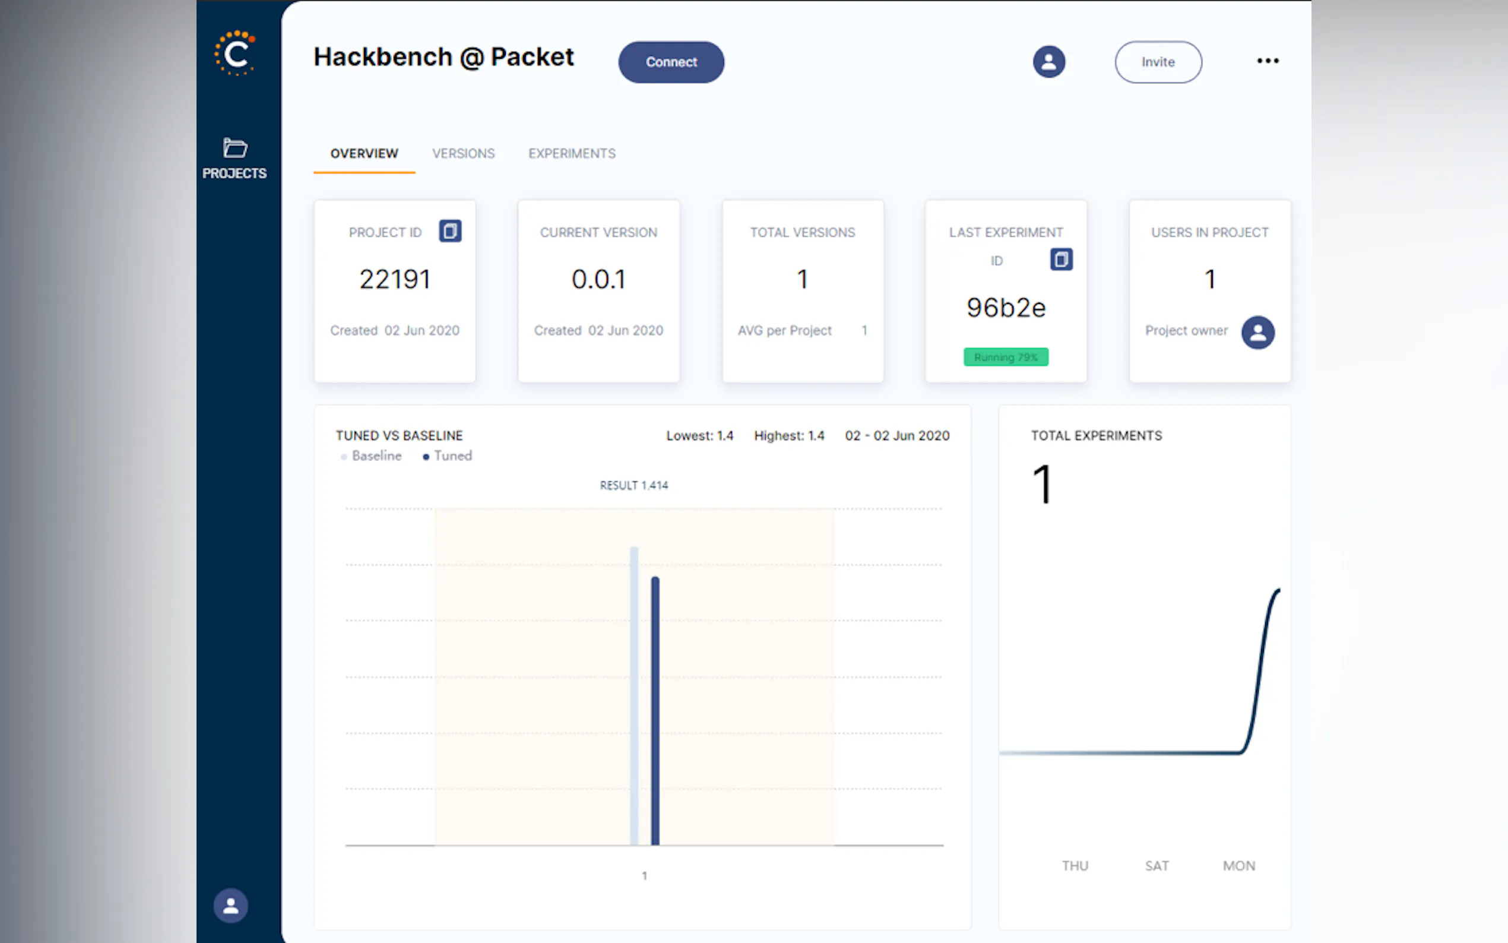Click the TUNED VS BASELINE heading
The image size is (1508, 943).
tap(399, 435)
